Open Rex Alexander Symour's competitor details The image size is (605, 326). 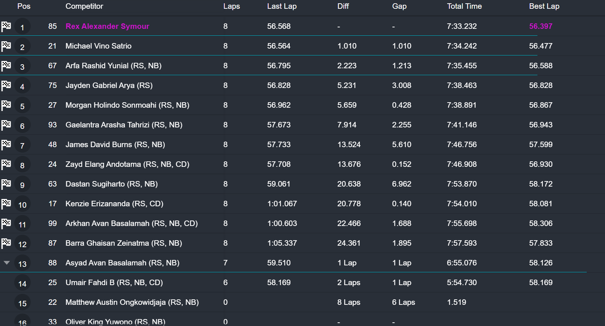point(107,26)
